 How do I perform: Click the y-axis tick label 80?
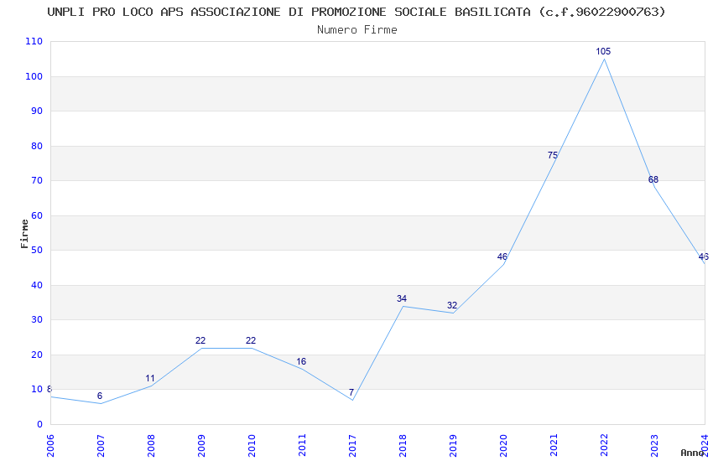tap(37, 146)
